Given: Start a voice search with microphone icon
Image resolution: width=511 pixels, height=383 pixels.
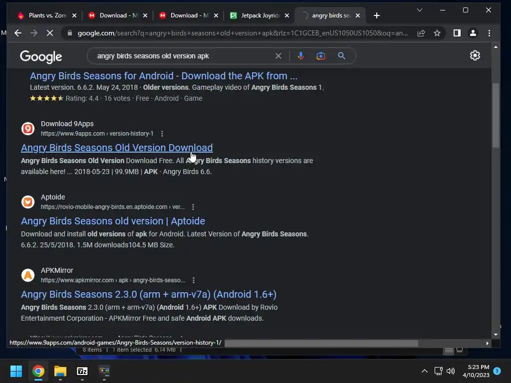Looking at the screenshot, I should [x=301, y=56].
